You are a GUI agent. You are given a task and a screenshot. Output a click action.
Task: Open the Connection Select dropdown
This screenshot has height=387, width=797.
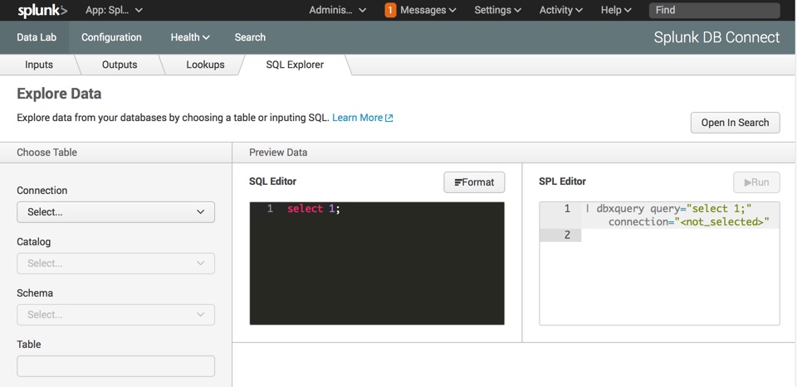click(x=116, y=212)
